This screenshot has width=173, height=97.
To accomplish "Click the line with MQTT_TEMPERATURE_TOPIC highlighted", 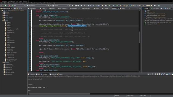I will [85, 26].
